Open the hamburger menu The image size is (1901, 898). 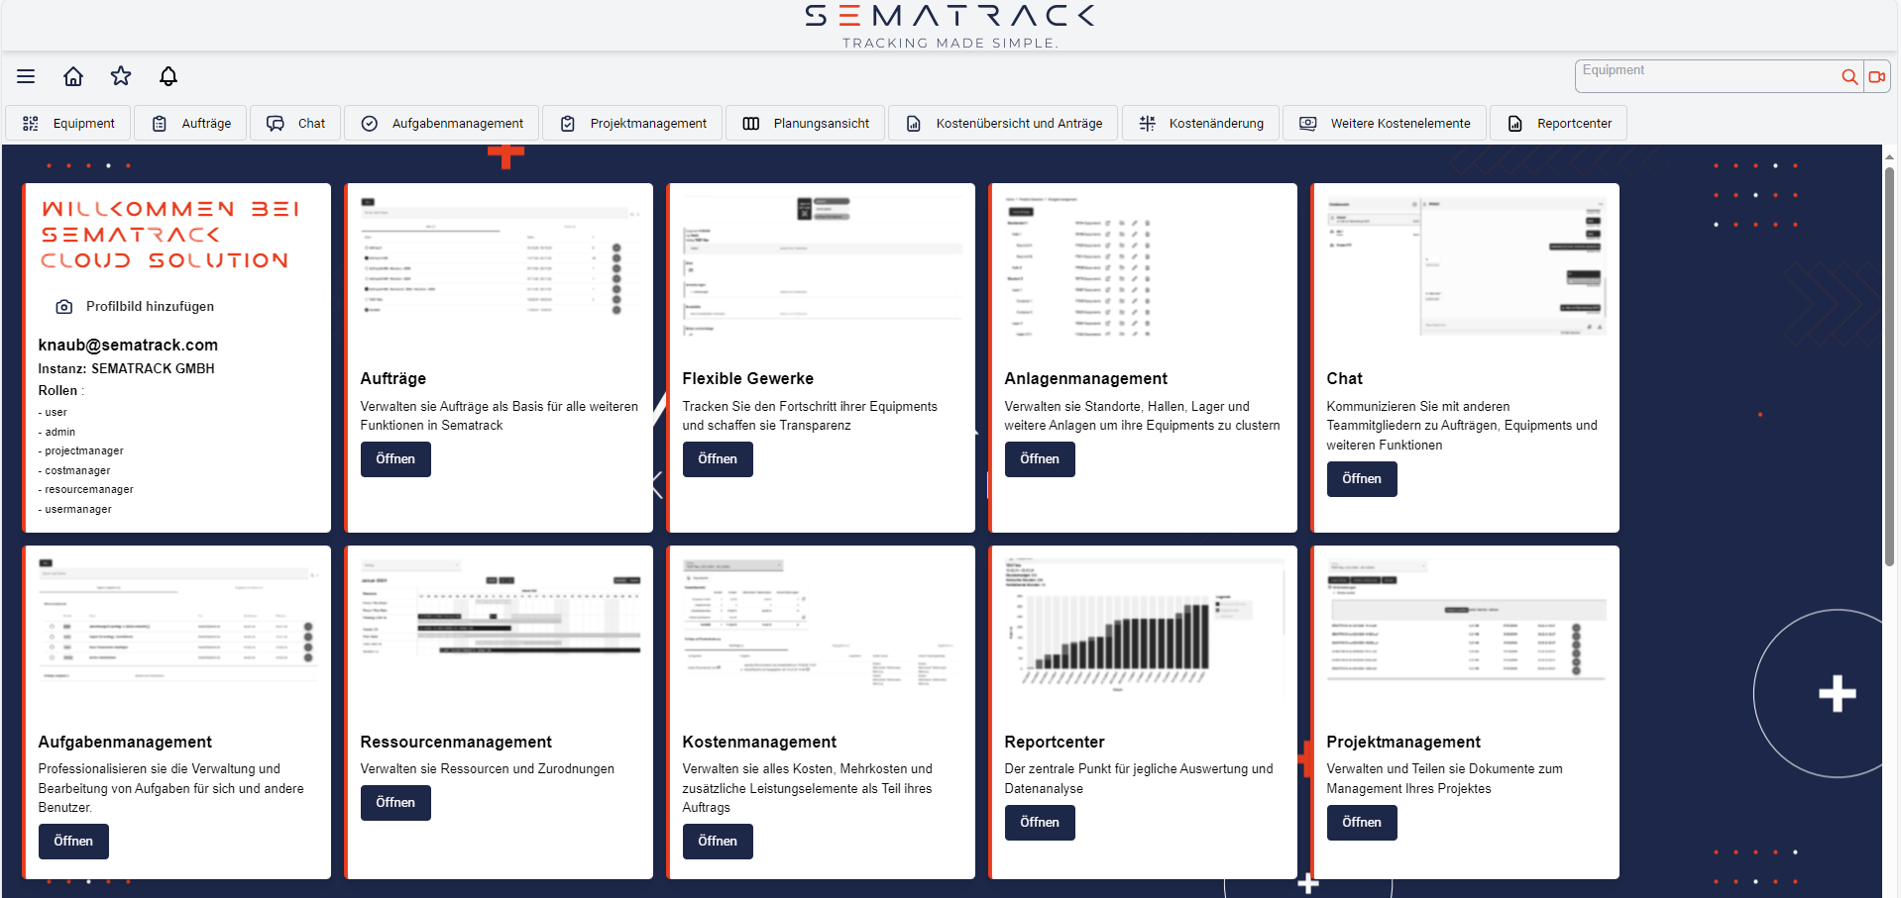point(26,76)
